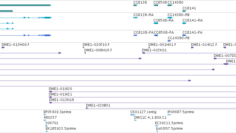Click the DME1-013H09.F feature label

click(16, 45)
